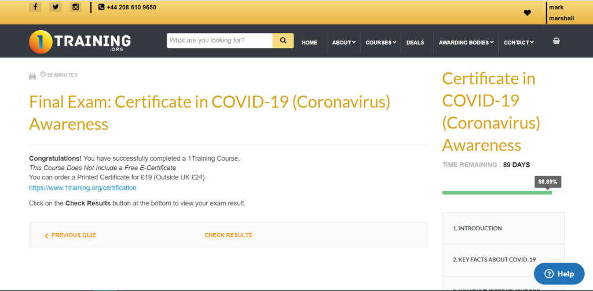Click the printer icon
Screen dimensions: 593x291
(32, 75)
